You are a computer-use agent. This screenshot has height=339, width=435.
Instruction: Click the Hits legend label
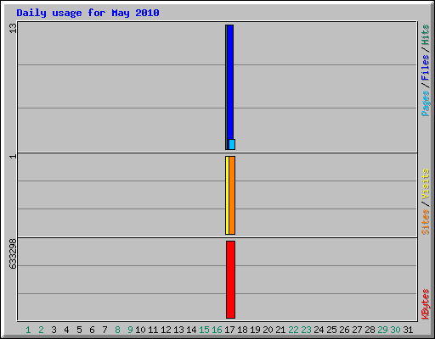(426, 35)
